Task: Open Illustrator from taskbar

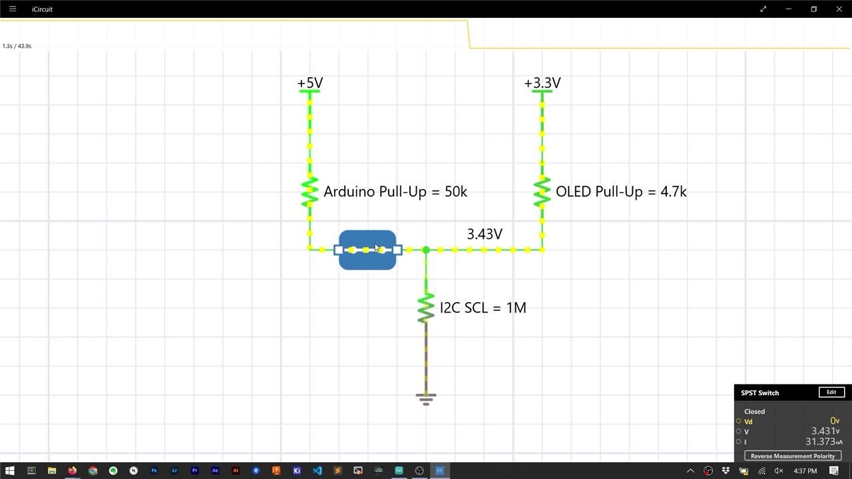Action: pyautogui.click(x=236, y=470)
